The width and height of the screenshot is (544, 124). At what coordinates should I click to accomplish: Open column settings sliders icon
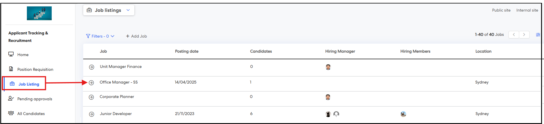click(538, 35)
